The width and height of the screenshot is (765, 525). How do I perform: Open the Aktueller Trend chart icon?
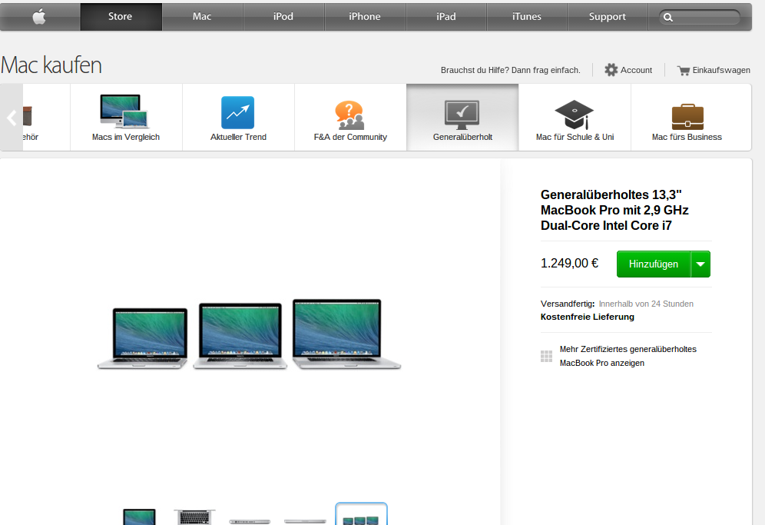tap(237, 112)
